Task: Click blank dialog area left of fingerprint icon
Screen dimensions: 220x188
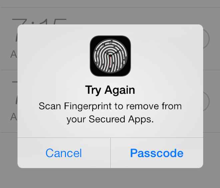Action: click(53, 56)
